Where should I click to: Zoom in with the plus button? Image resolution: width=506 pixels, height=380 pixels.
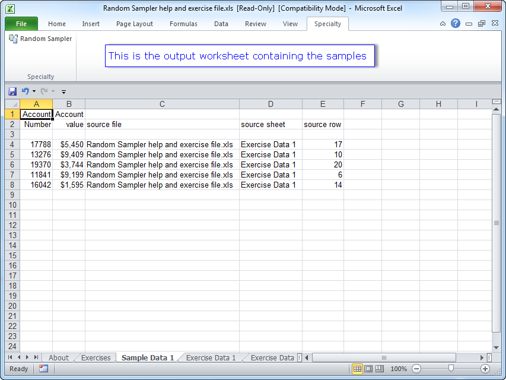(485, 369)
